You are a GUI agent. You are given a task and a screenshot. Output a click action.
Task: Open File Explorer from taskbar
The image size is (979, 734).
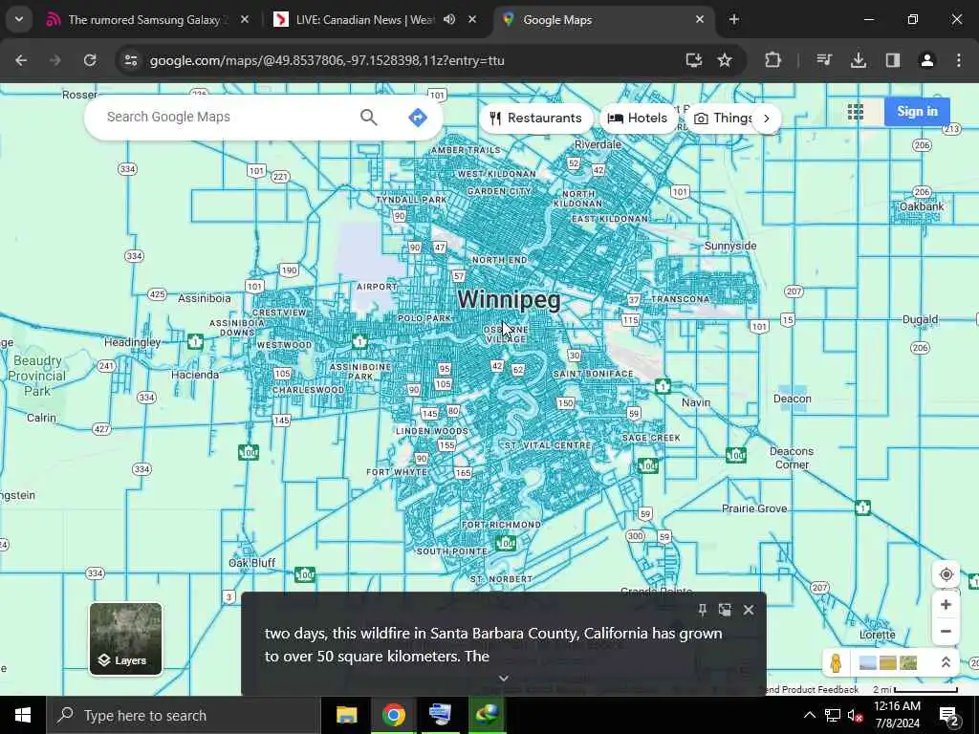coord(346,715)
